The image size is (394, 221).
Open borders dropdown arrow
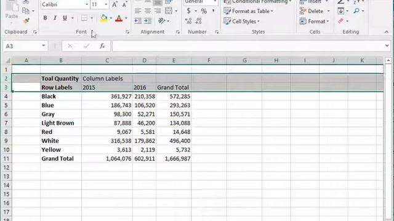[92, 18]
